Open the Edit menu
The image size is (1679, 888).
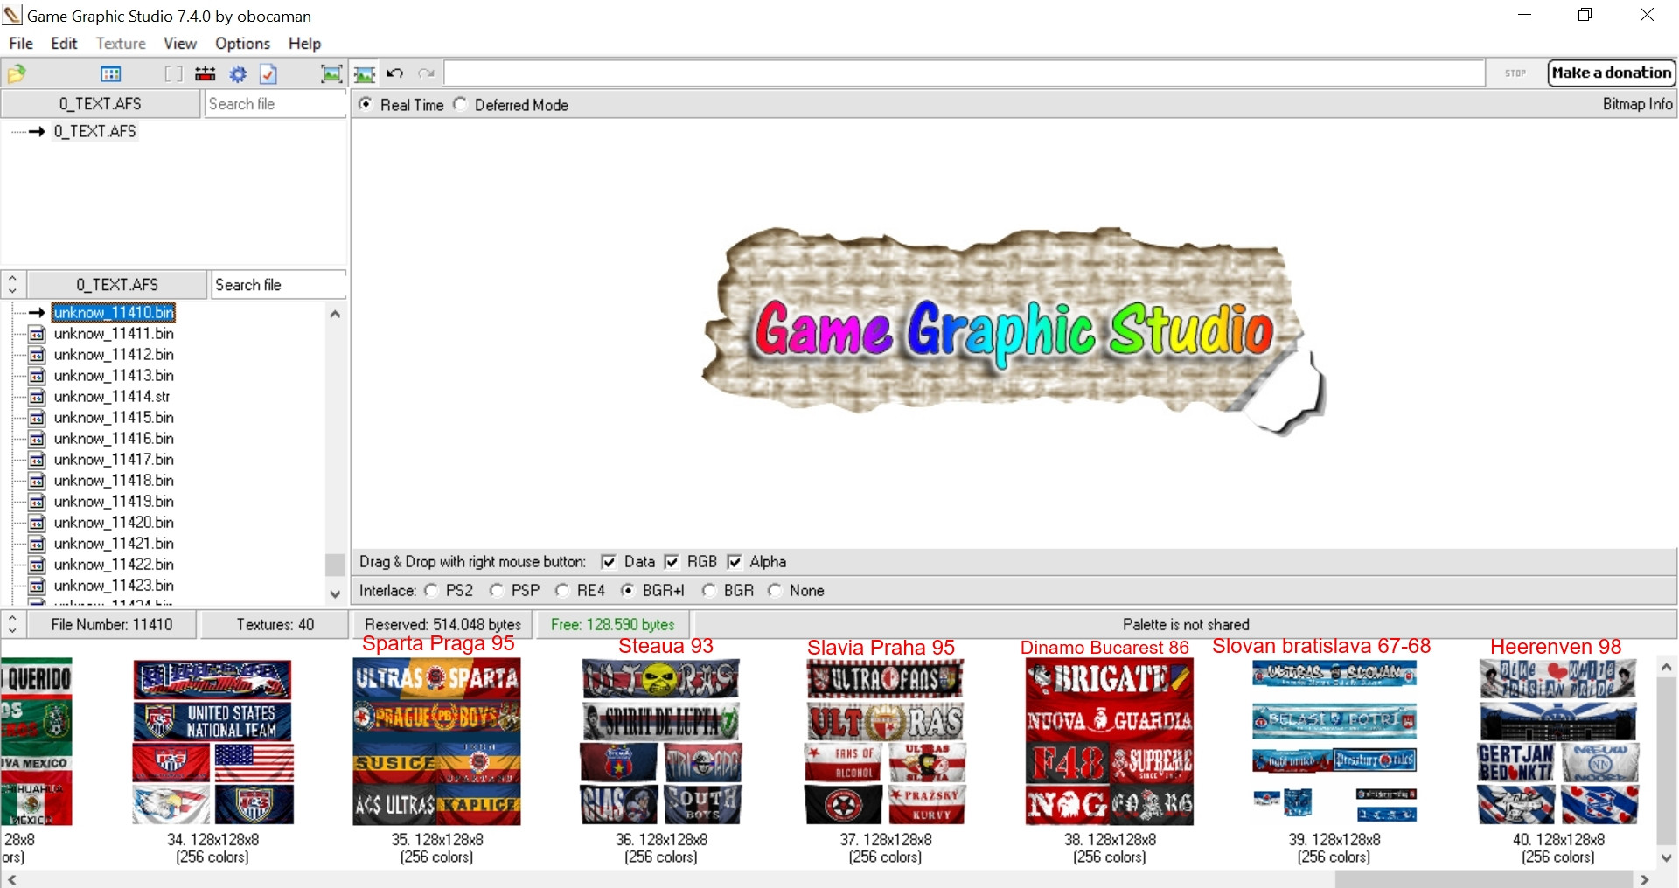64,43
